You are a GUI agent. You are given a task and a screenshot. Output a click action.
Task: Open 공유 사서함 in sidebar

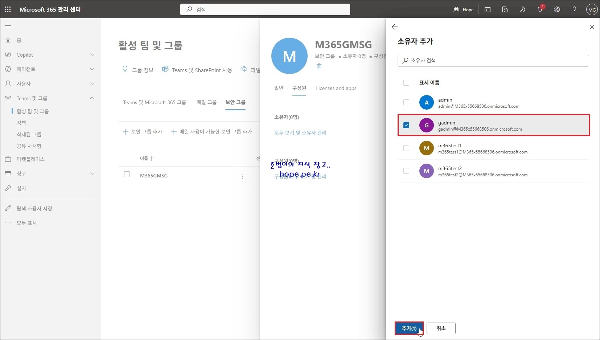tap(29, 146)
